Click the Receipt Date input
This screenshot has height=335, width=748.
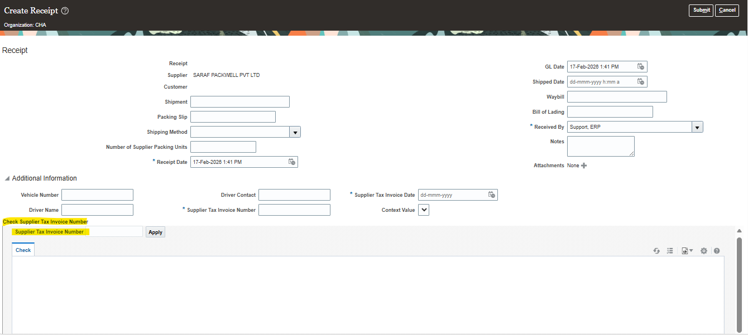[238, 162]
